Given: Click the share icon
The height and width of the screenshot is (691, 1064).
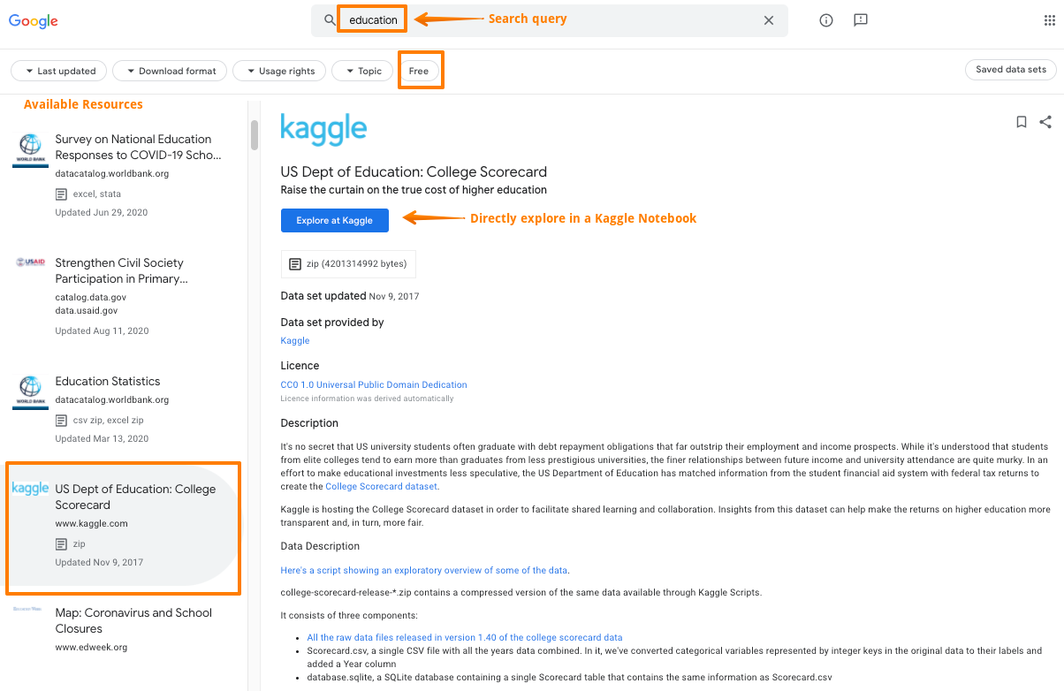Looking at the screenshot, I should [1045, 122].
